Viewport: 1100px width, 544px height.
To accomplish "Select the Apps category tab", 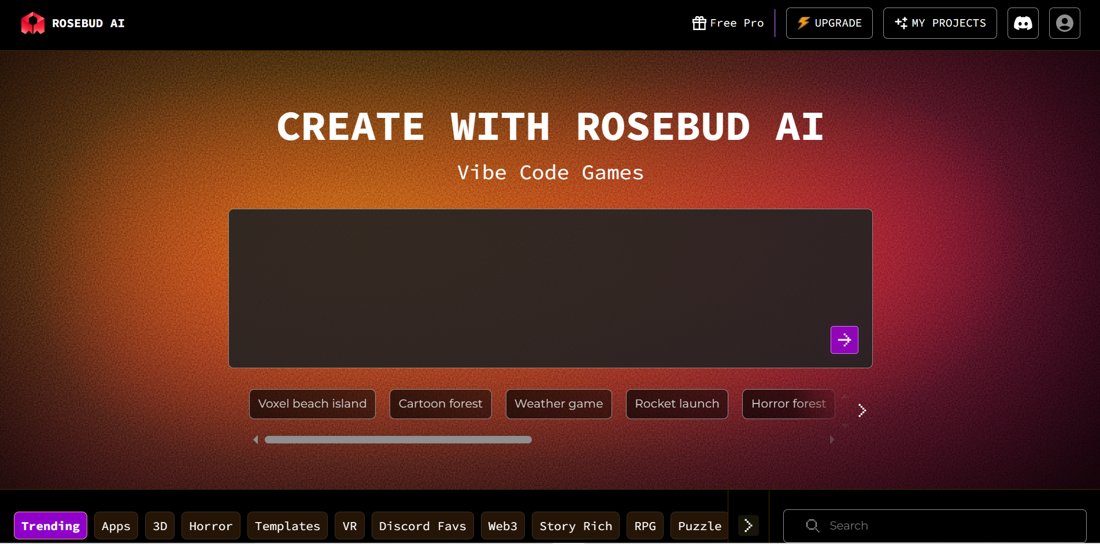I will click(116, 526).
